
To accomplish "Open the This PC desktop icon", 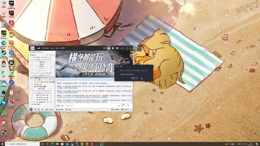I will (x=4, y=4).
